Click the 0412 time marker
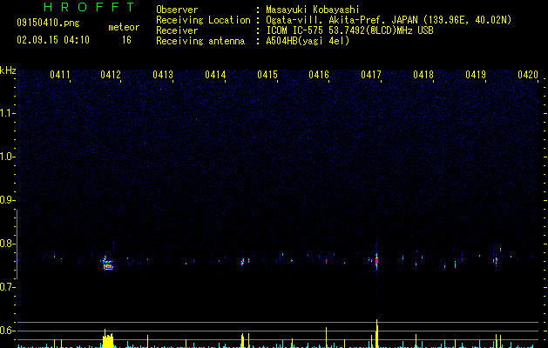 [x=111, y=75]
